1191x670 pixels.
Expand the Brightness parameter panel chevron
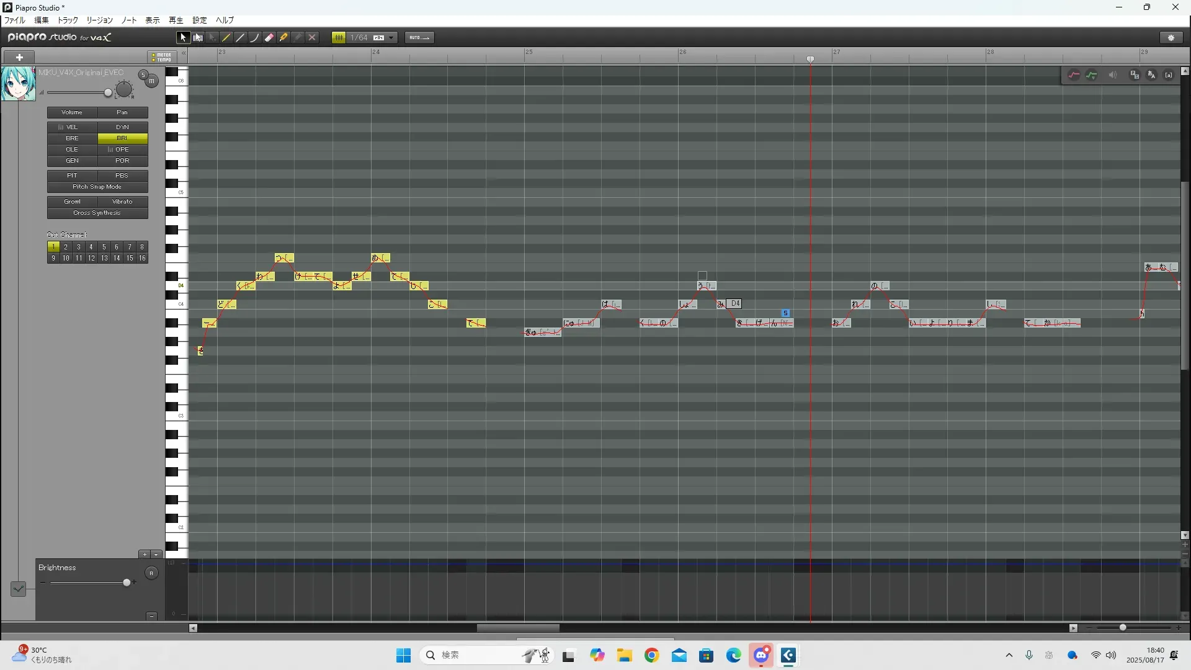click(18, 589)
